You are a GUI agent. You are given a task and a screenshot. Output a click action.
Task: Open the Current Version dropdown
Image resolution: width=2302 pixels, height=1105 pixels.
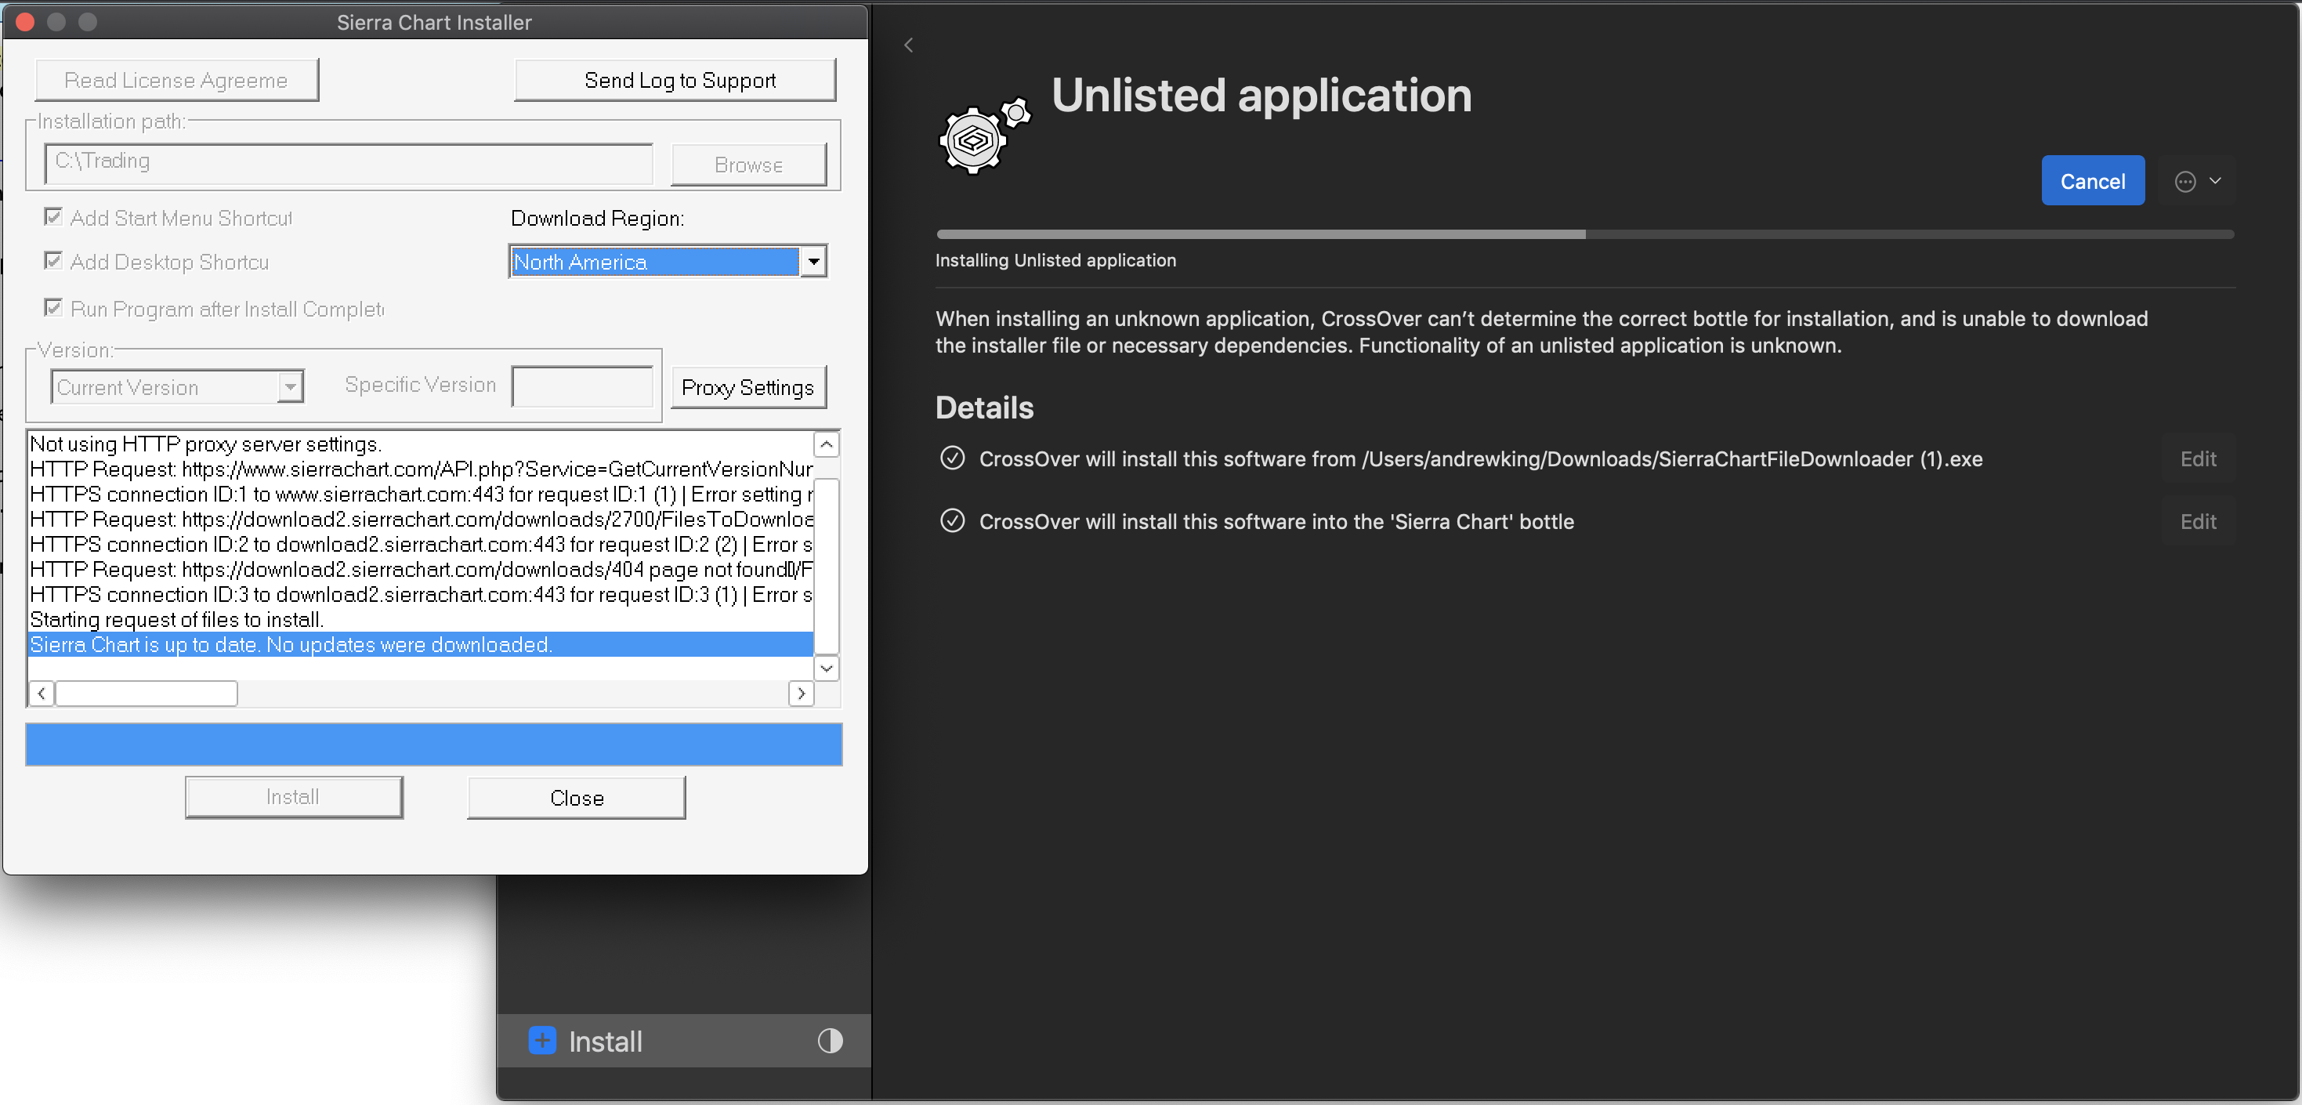(x=290, y=387)
